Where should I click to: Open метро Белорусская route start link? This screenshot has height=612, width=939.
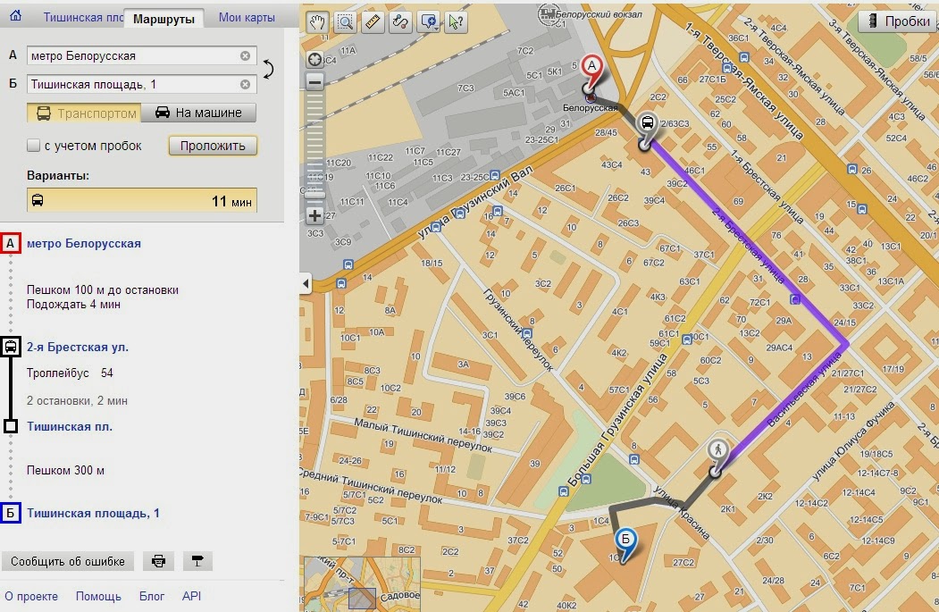click(x=84, y=243)
